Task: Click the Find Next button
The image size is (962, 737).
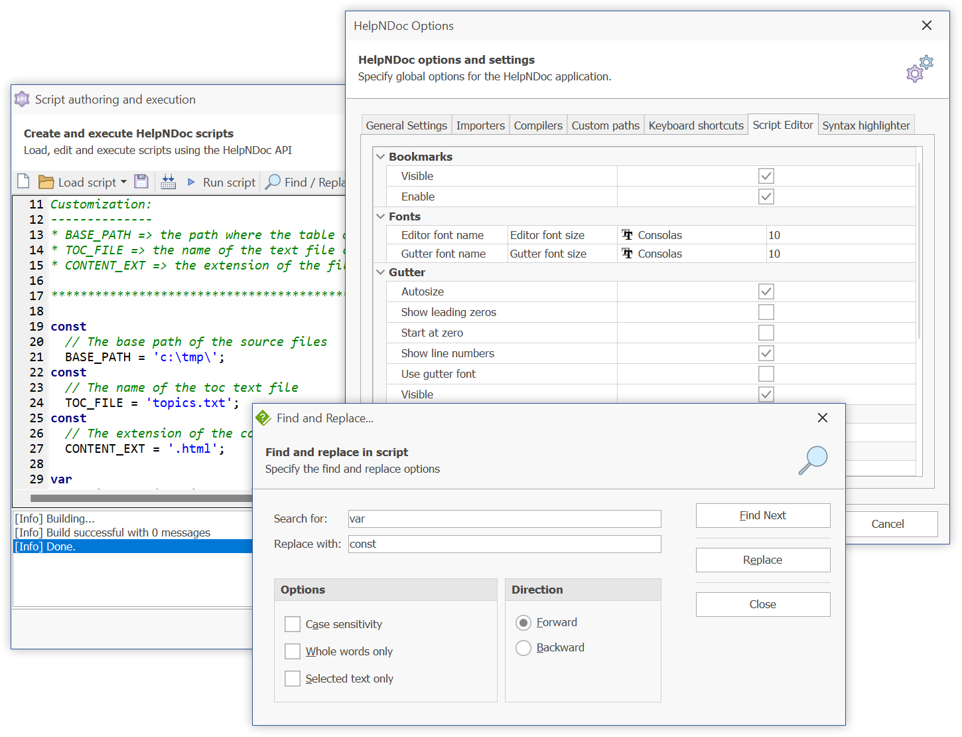Action: [763, 515]
